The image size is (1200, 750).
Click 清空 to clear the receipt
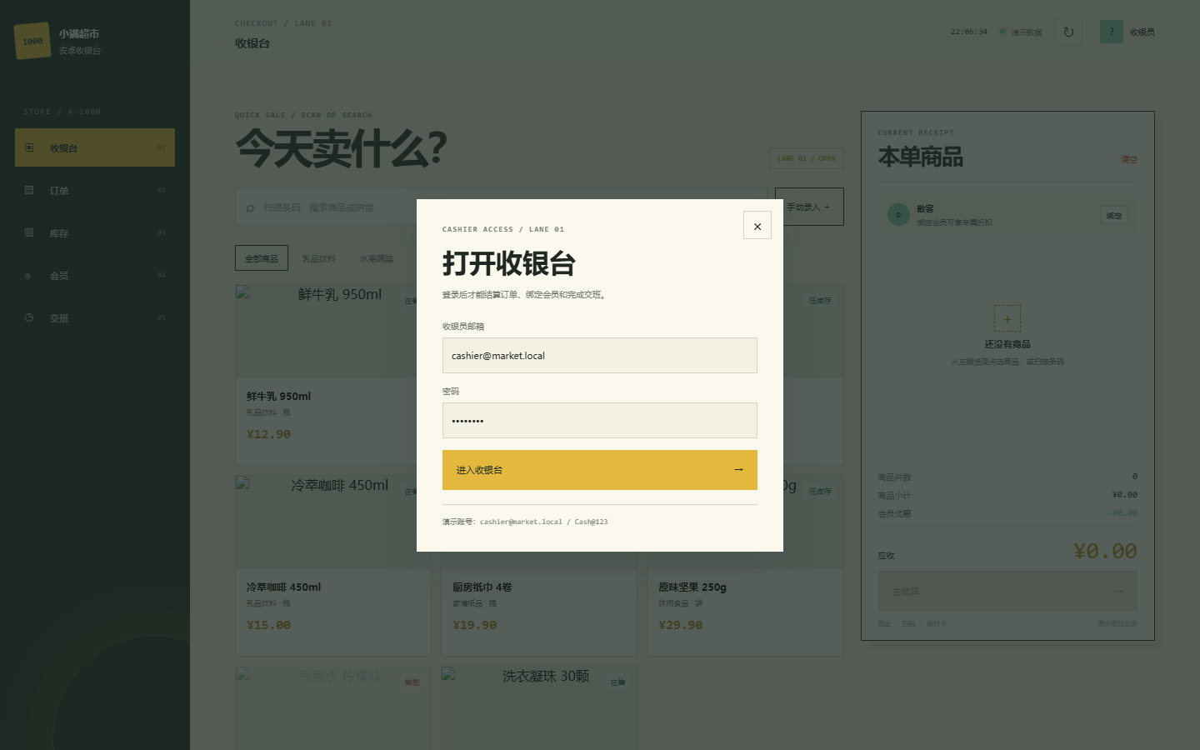(1129, 159)
